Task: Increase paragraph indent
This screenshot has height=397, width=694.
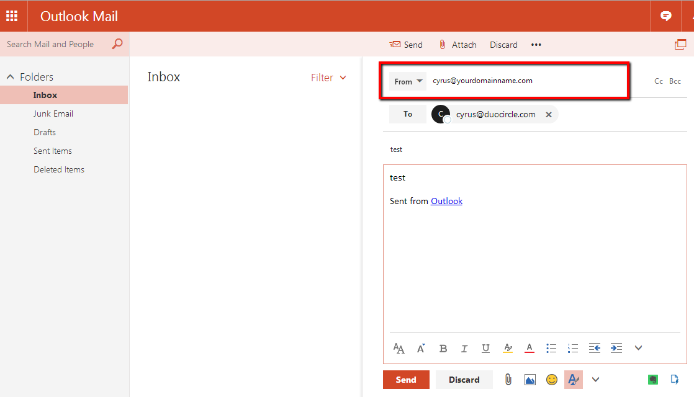Action: pos(616,349)
